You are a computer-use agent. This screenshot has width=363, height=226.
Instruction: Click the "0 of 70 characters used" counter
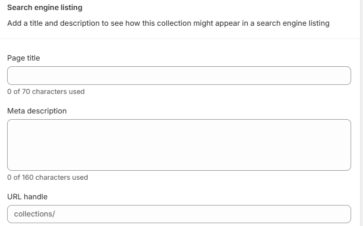coord(46,92)
